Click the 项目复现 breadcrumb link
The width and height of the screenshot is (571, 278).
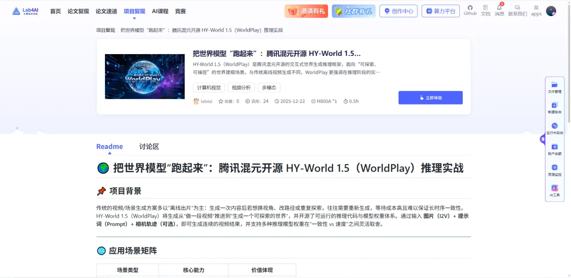[x=105, y=30]
